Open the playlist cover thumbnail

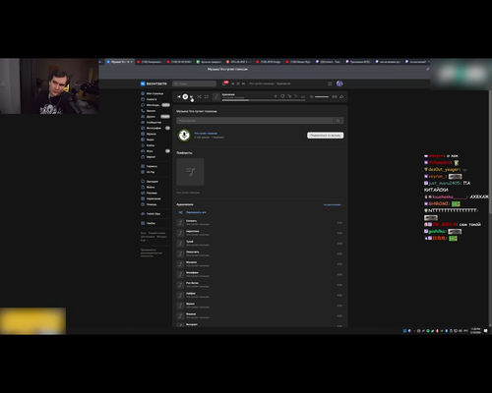(x=190, y=172)
